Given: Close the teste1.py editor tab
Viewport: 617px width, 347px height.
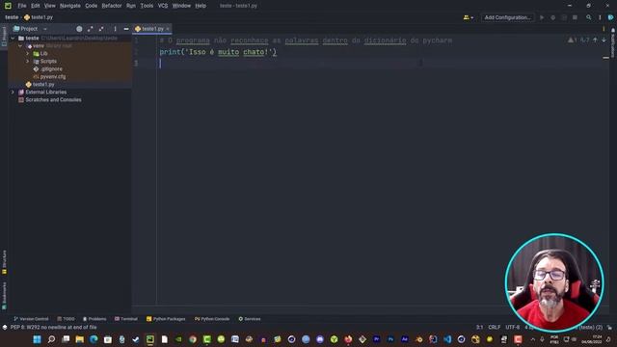Looking at the screenshot, I should tap(168, 29).
